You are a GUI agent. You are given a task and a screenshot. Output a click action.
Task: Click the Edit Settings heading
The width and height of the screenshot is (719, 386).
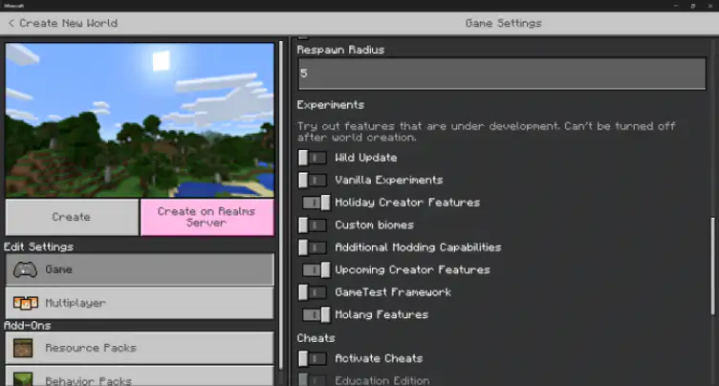[x=38, y=247]
